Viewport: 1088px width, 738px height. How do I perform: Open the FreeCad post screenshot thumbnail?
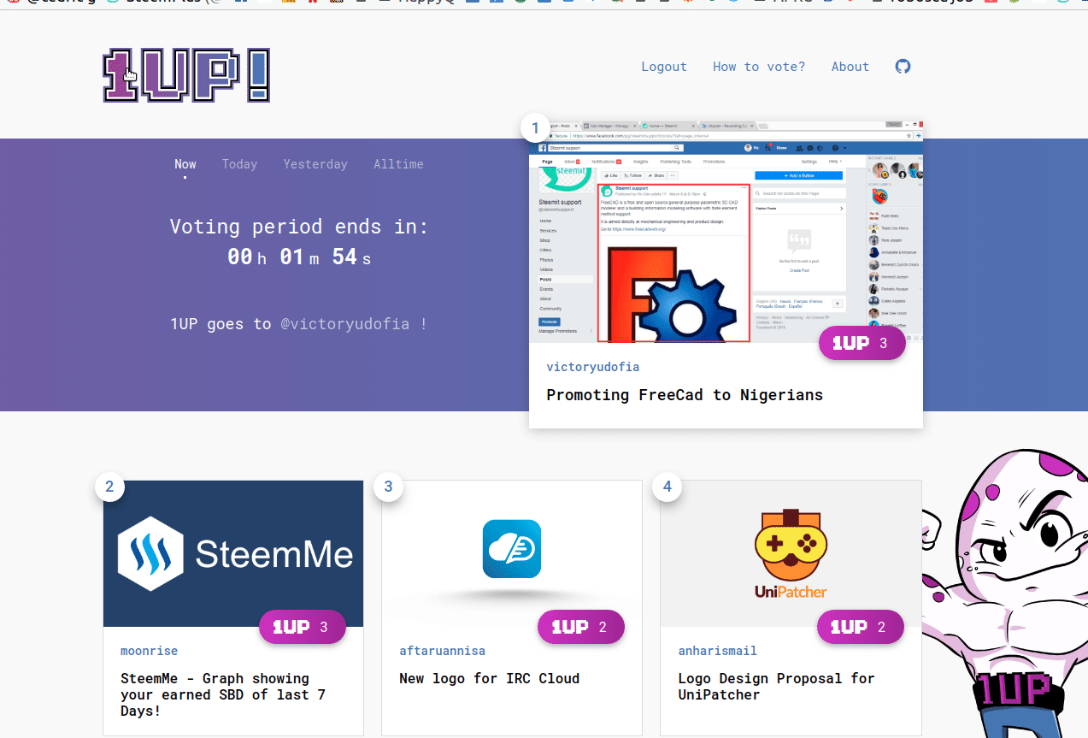tap(726, 232)
